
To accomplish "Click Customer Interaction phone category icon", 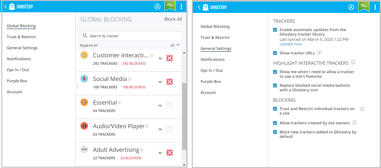I will click(84, 55).
